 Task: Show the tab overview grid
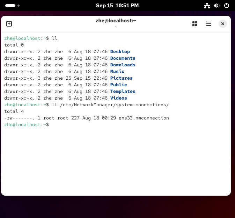(x=195, y=24)
